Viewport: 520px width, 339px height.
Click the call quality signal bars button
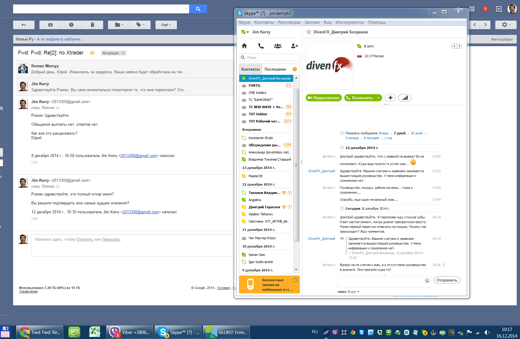(405, 98)
